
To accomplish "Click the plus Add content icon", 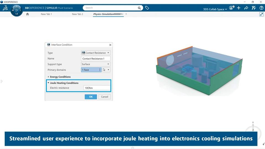I will click(x=239, y=8).
